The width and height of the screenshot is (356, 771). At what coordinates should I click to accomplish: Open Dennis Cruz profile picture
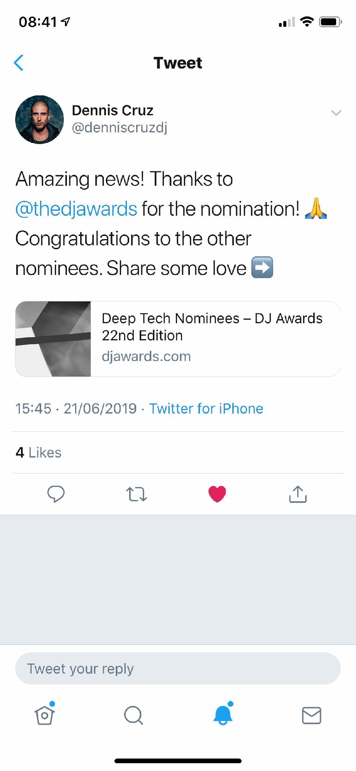[39, 120]
